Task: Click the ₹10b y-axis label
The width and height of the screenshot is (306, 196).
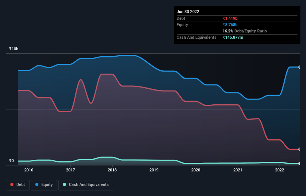Action: click(14, 49)
